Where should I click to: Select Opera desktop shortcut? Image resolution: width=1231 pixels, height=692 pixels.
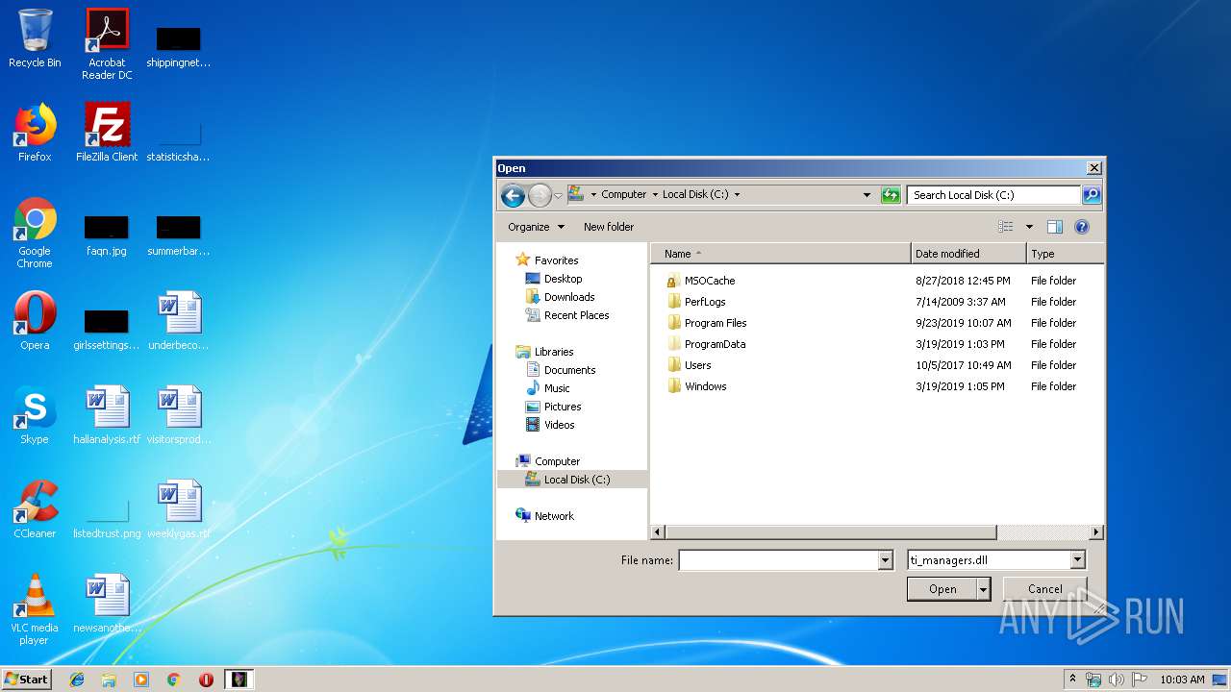click(35, 320)
